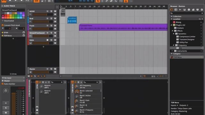The width and height of the screenshot is (205, 115).
Task: Click the Band 1 Gain knob
Action: (x=77, y=101)
